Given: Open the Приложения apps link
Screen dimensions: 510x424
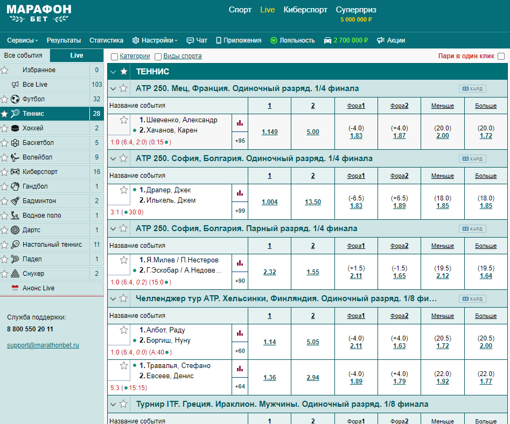Looking at the screenshot, I should click(x=239, y=40).
